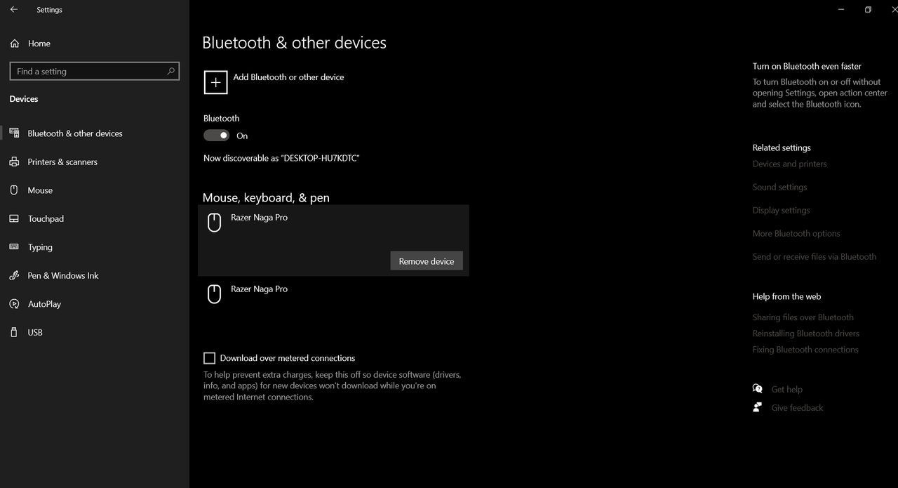Click the Give feedback link

pos(797,408)
